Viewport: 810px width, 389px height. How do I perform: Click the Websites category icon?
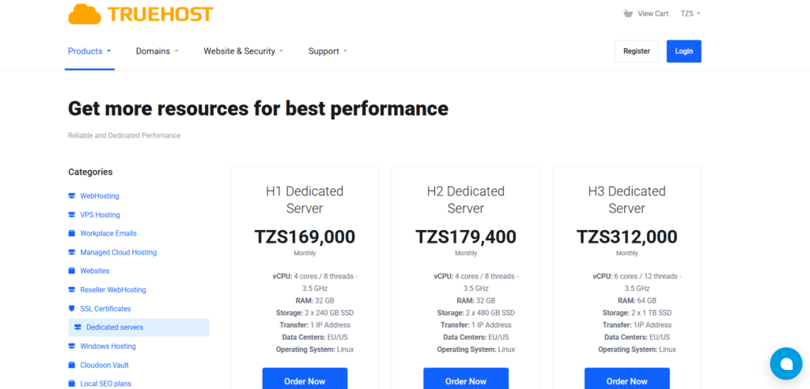[x=72, y=270]
